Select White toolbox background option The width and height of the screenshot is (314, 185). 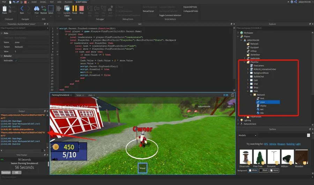(x=253, y=170)
